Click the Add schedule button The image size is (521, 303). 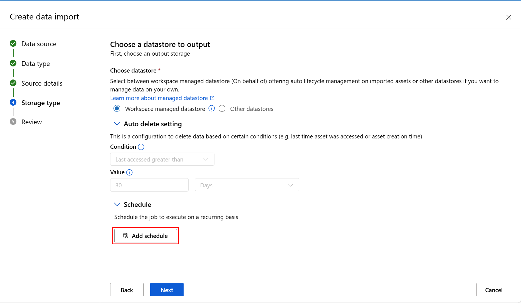(145, 236)
